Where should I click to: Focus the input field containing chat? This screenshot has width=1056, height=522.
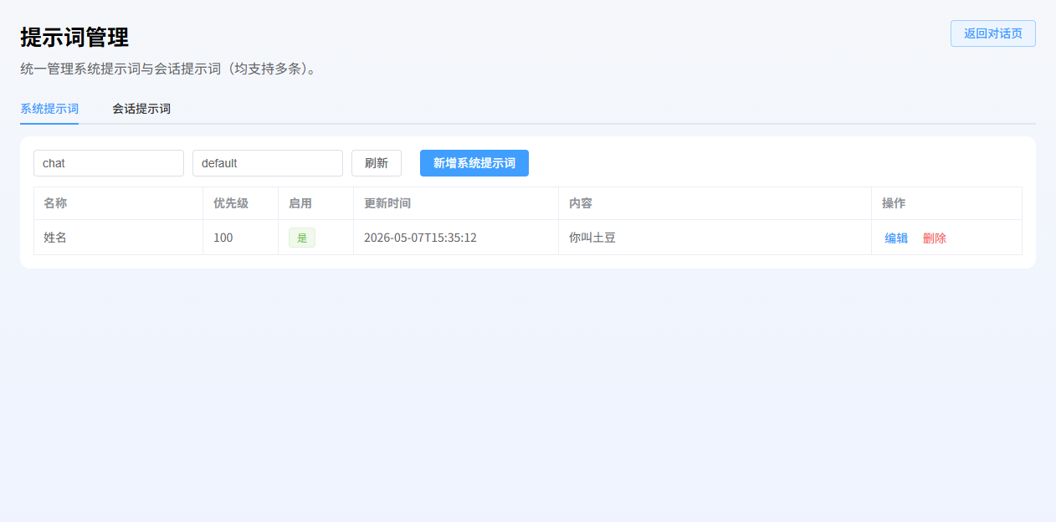click(109, 163)
